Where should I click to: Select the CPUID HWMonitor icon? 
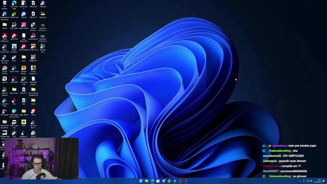click(5, 38)
